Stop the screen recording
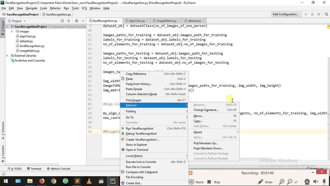 [x=214, y=182]
